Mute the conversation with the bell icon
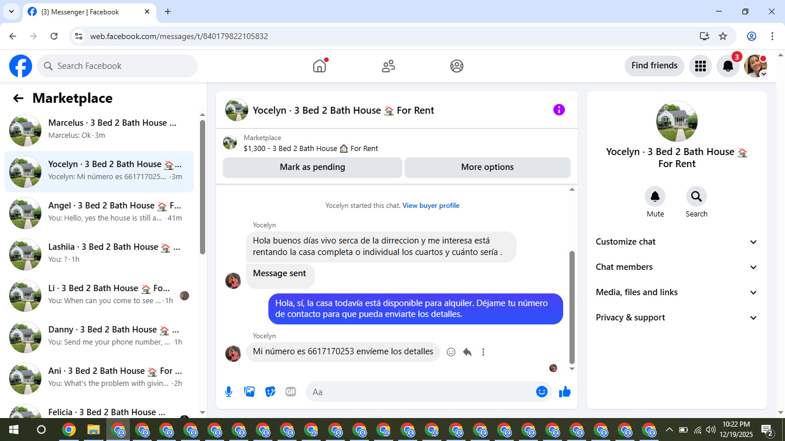 coord(655,197)
